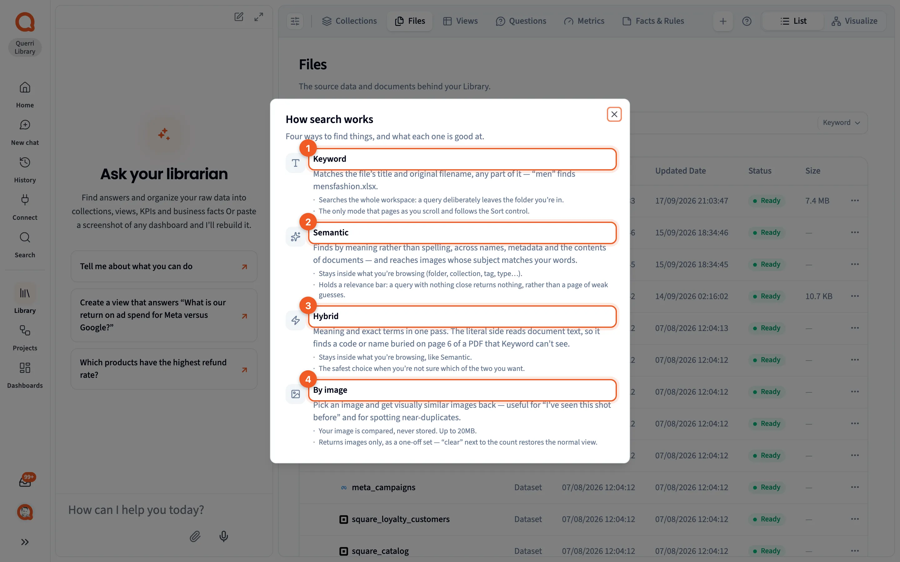900x562 pixels.
Task: Open Projects from the sidebar
Action: pos(25,338)
